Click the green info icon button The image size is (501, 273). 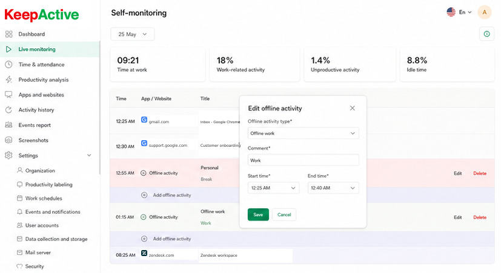click(x=486, y=34)
